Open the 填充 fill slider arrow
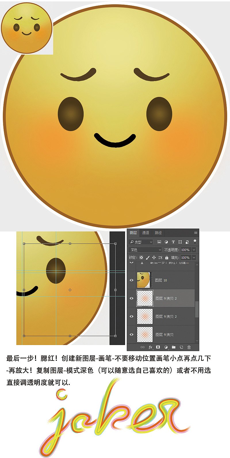Viewport: 230px width, 458px height. point(194,258)
